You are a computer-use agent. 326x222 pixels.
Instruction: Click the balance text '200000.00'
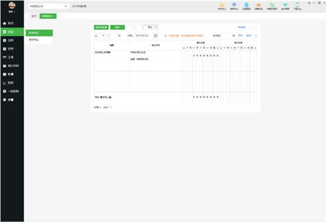click(142, 59)
